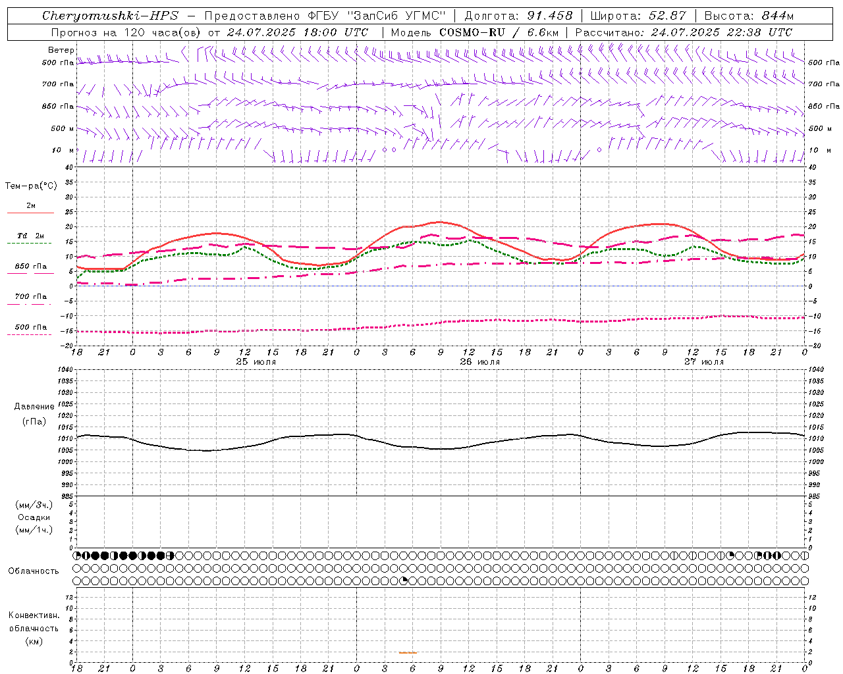This screenshot has width=843, height=674.
Task: Click the -20 value on left temperature axis
Action: click(67, 346)
